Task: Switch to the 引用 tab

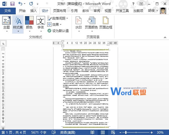Action: point(74,11)
